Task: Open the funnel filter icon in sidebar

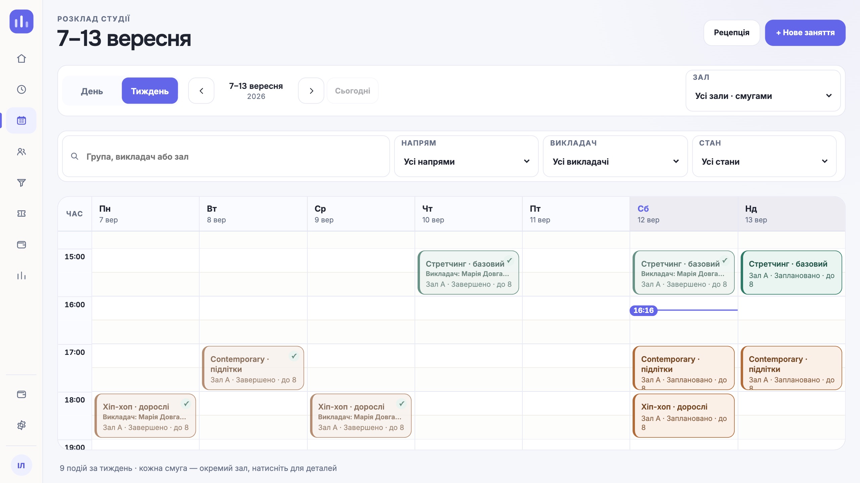Action: pyautogui.click(x=21, y=182)
